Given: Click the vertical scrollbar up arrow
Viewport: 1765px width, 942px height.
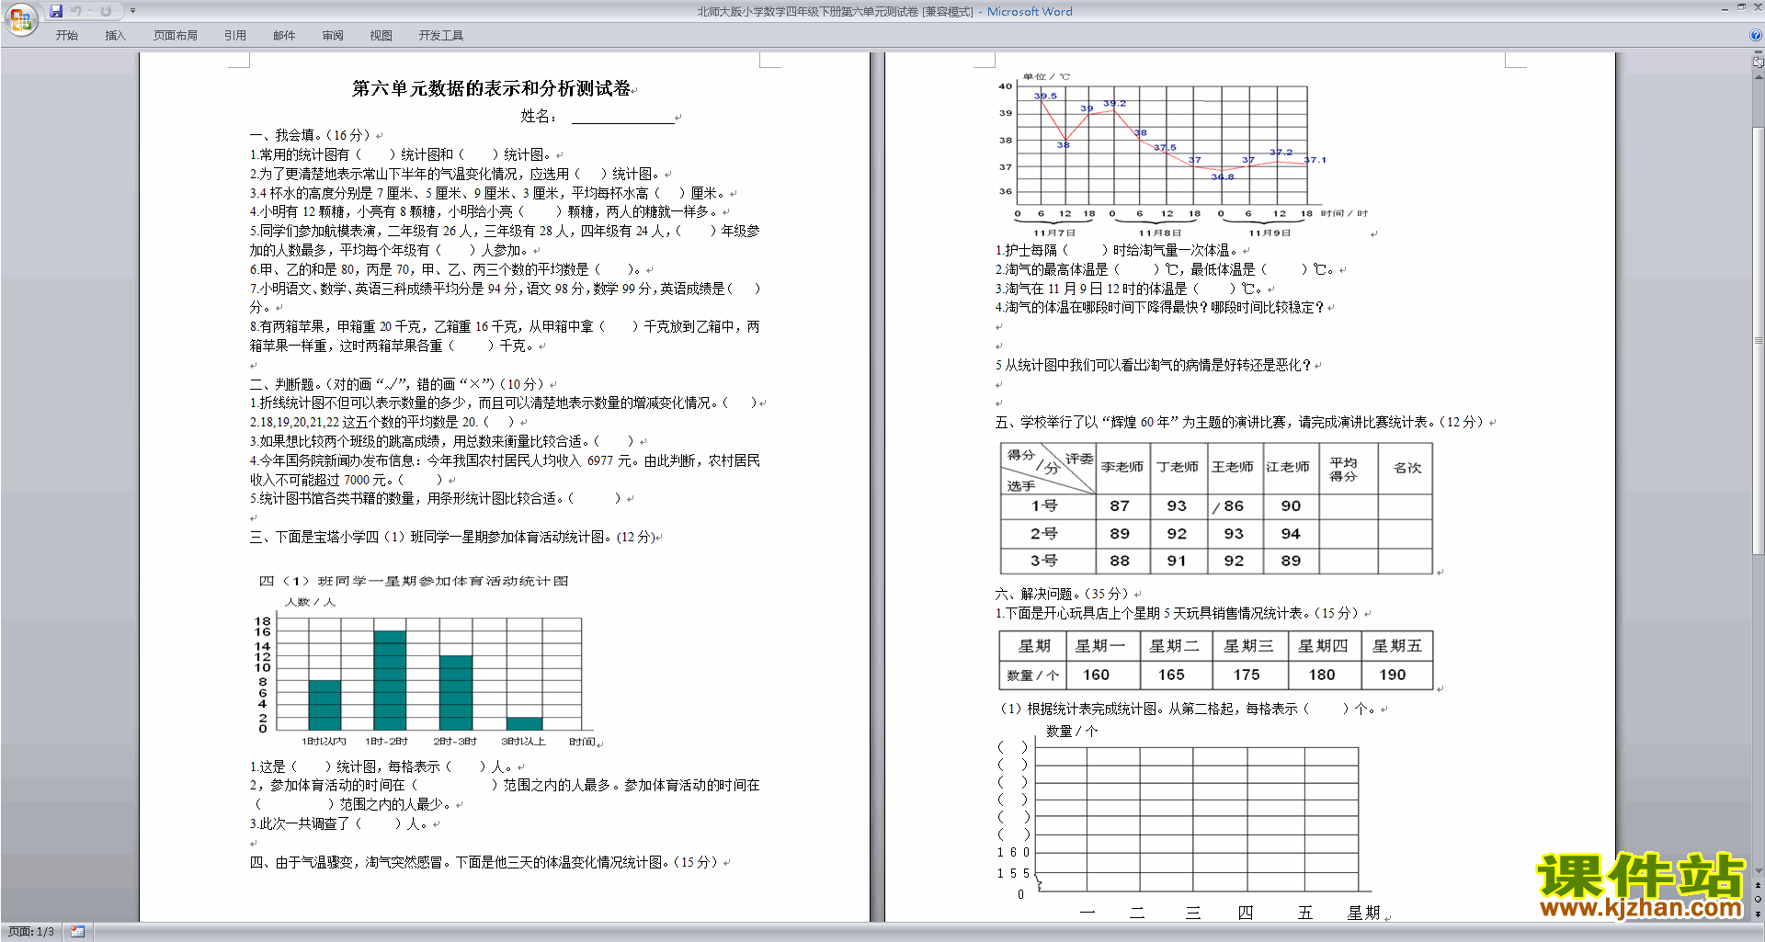Looking at the screenshot, I should (1759, 77).
